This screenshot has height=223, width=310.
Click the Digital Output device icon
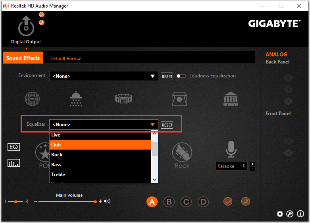26,27
